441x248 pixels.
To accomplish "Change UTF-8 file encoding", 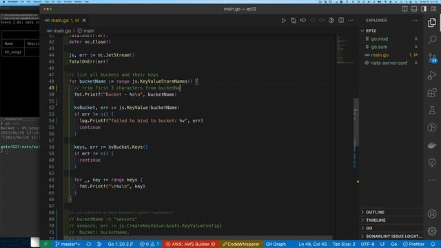I will point(367,244).
